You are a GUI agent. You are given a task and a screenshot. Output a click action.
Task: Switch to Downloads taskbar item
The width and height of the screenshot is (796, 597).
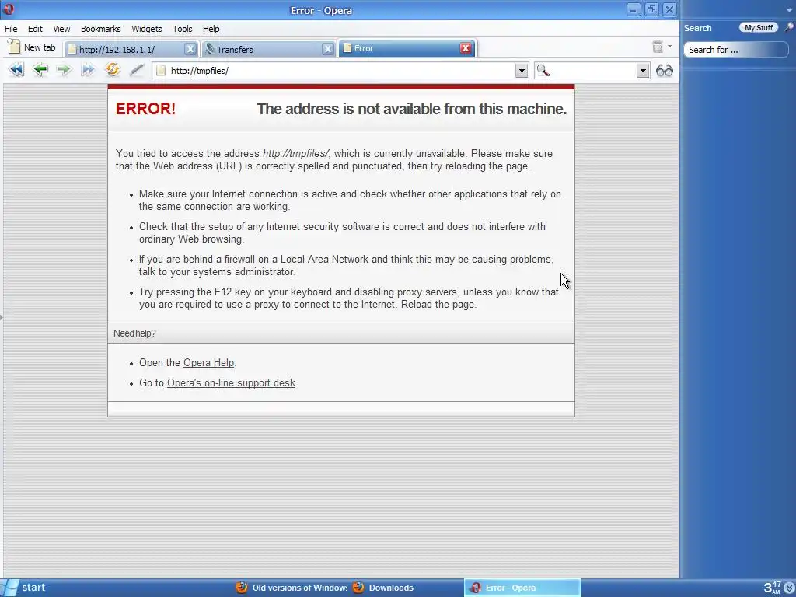click(x=383, y=588)
